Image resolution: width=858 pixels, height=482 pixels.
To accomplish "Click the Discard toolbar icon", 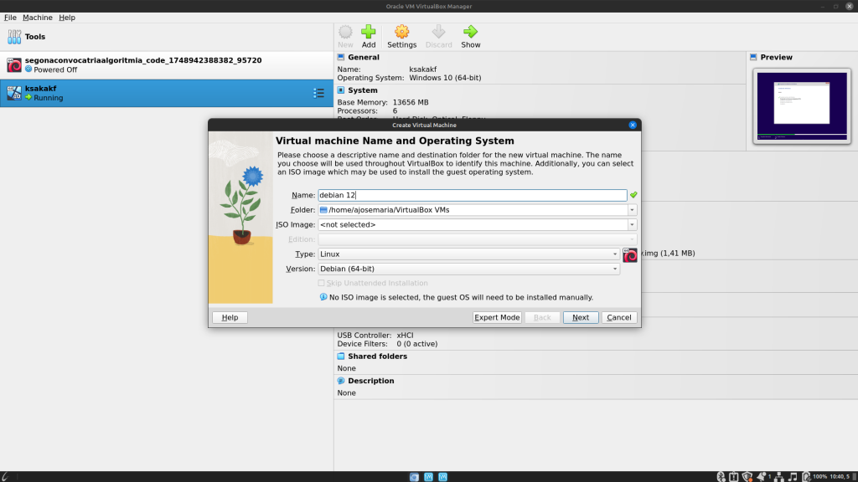I will [x=438, y=32].
